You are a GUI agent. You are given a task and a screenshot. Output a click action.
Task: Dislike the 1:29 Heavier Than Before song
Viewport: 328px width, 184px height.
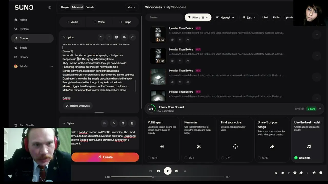(180, 82)
